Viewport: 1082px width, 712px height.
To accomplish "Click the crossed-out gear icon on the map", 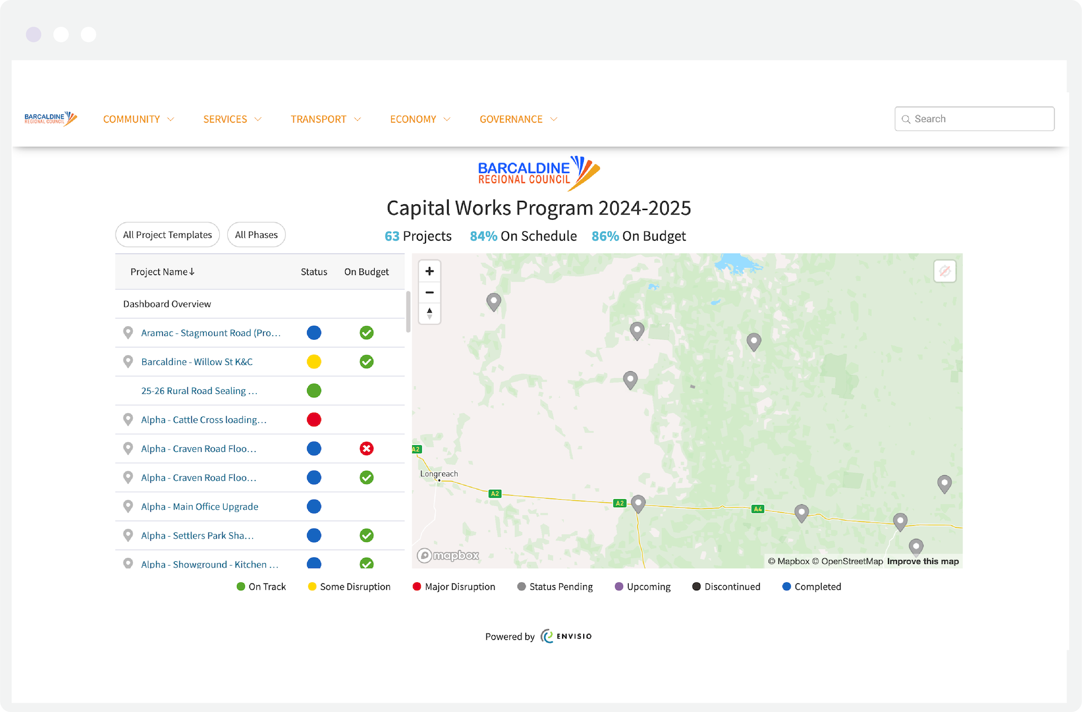I will pyautogui.click(x=944, y=271).
